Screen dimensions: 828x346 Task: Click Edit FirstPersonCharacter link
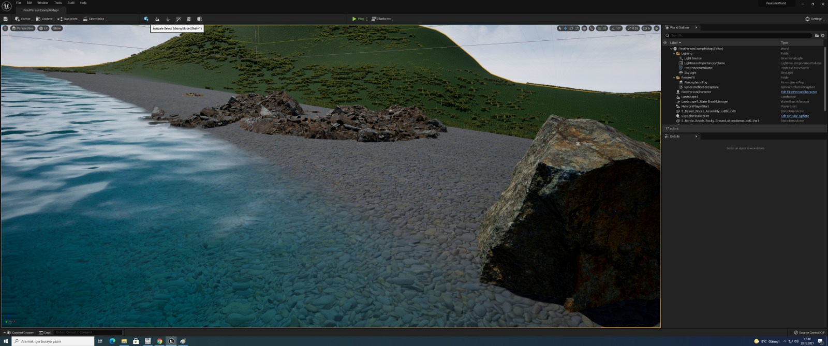(x=799, y=92)
